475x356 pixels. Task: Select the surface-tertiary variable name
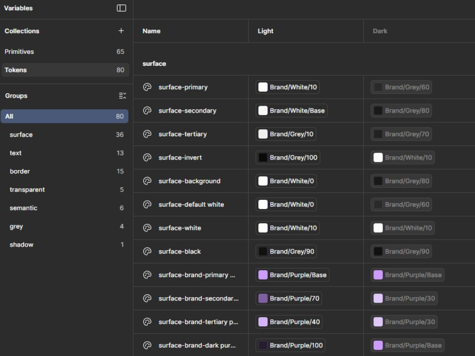coord(182,134)
